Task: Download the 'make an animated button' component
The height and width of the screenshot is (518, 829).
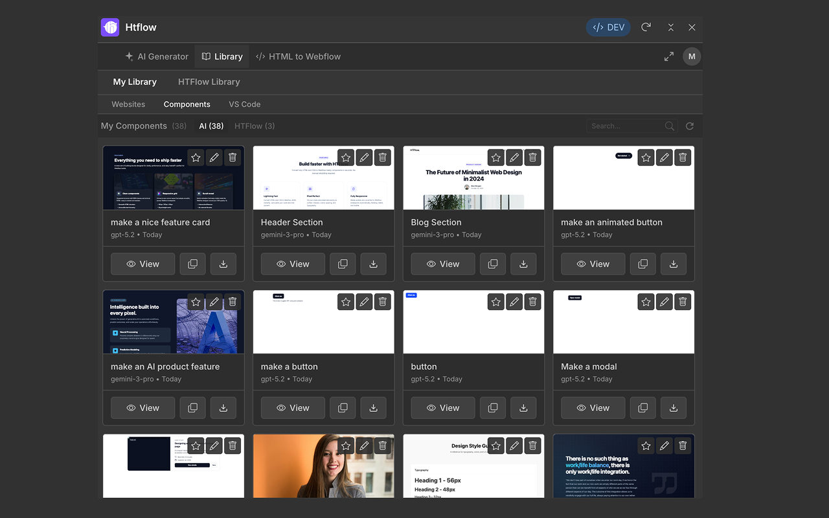Action: pyautogui.click(x=674, y=264)
